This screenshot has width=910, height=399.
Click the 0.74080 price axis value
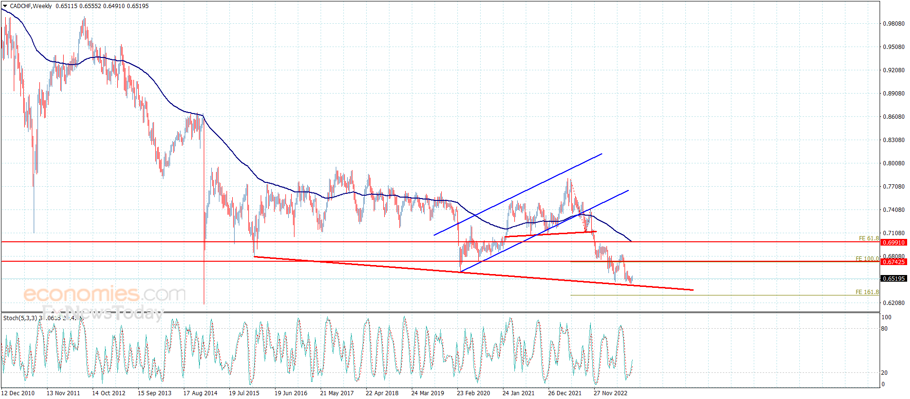pos(893,210)
